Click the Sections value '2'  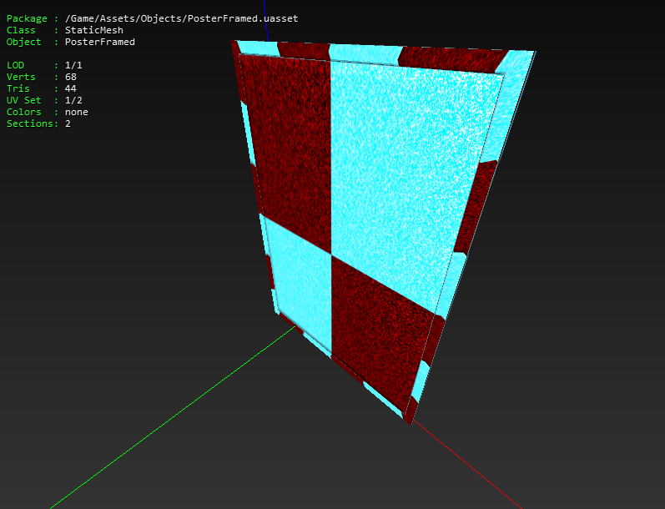click(x=68, y=123)
